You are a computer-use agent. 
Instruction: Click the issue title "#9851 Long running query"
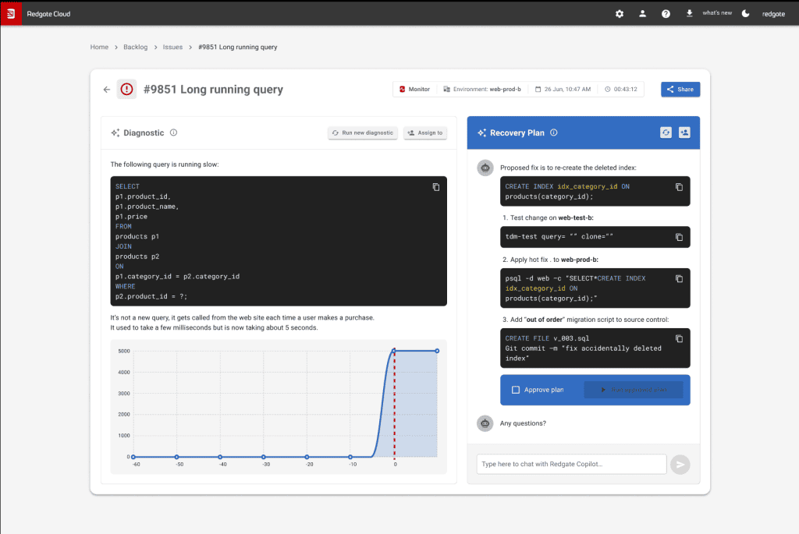pos(213,90)
